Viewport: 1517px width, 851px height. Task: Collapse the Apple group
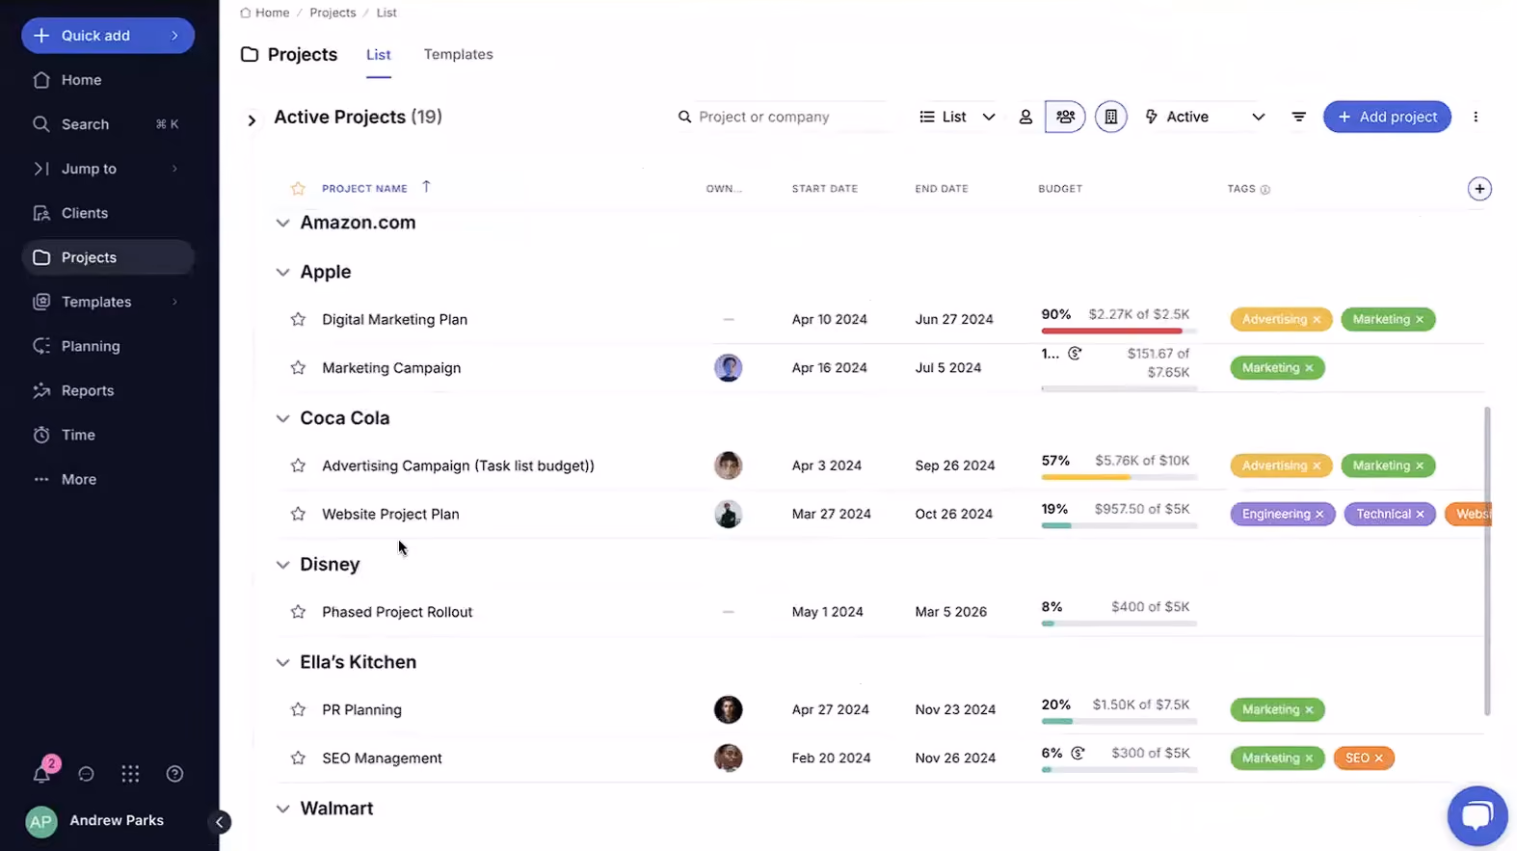tap(282, 273)
